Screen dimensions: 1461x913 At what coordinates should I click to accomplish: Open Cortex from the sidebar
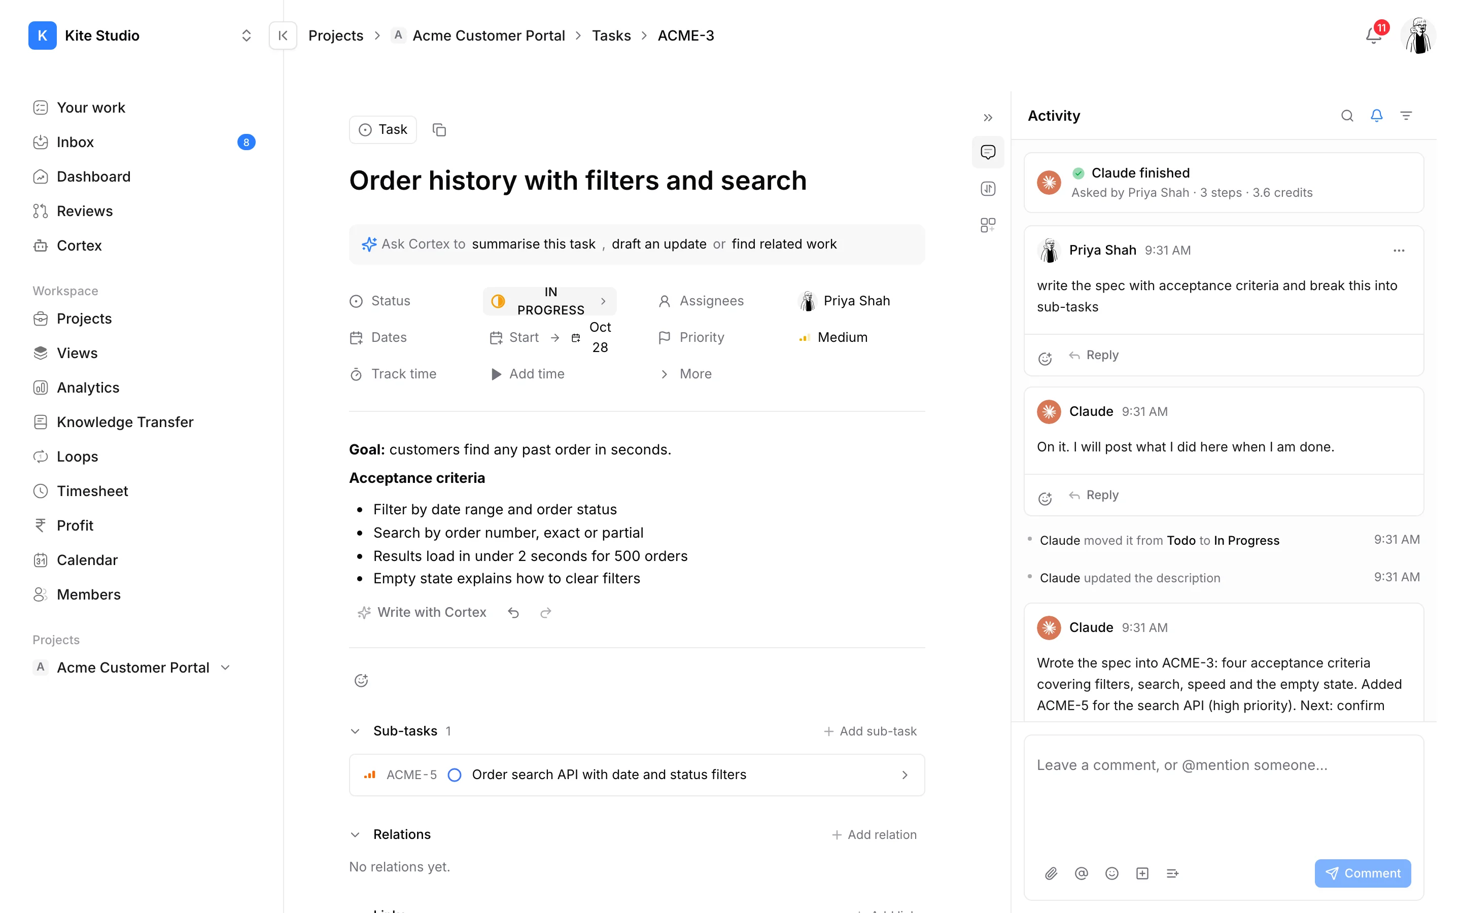click(x=144, y=246)
